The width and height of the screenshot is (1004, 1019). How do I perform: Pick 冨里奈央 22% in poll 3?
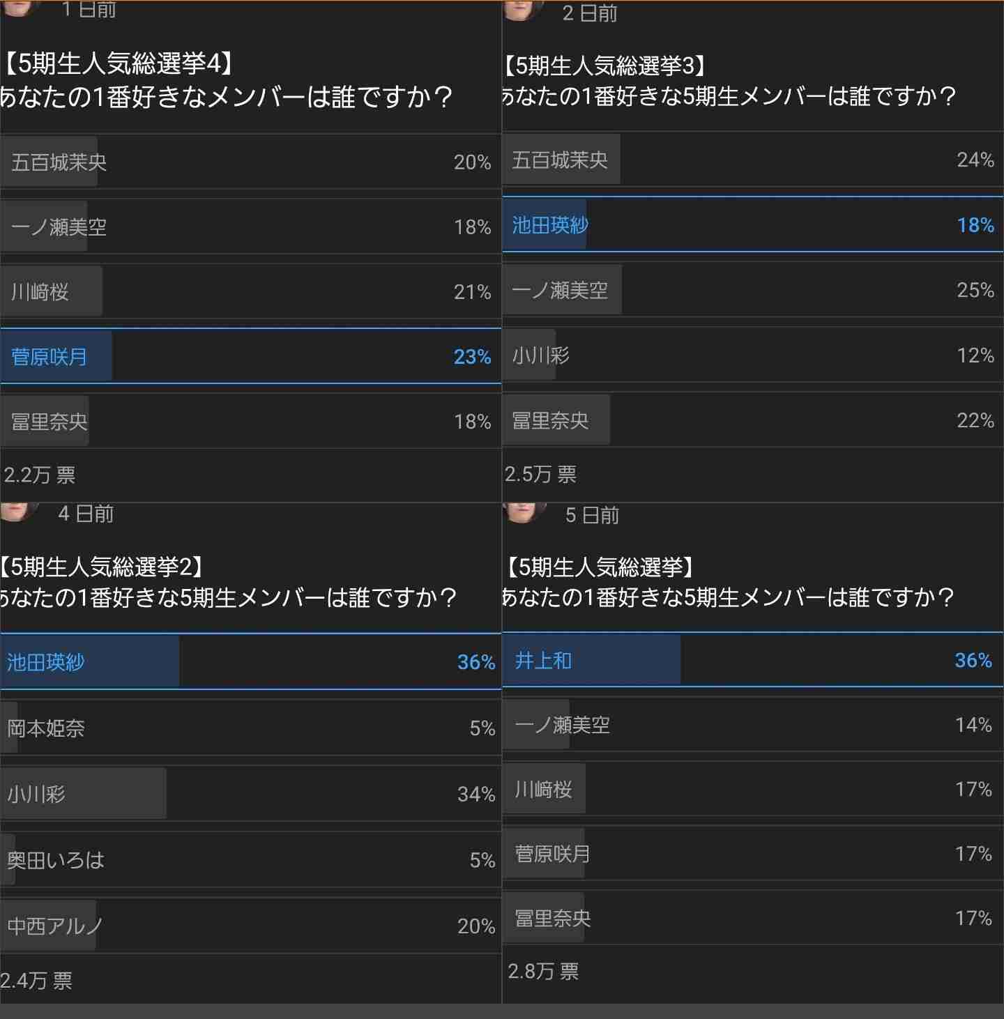753,420
